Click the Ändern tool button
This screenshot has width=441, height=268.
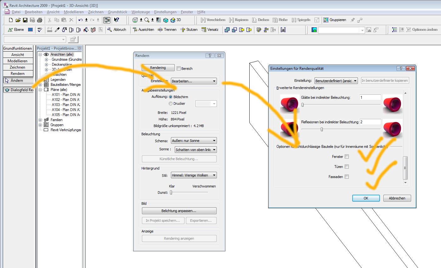pos(18,81)
